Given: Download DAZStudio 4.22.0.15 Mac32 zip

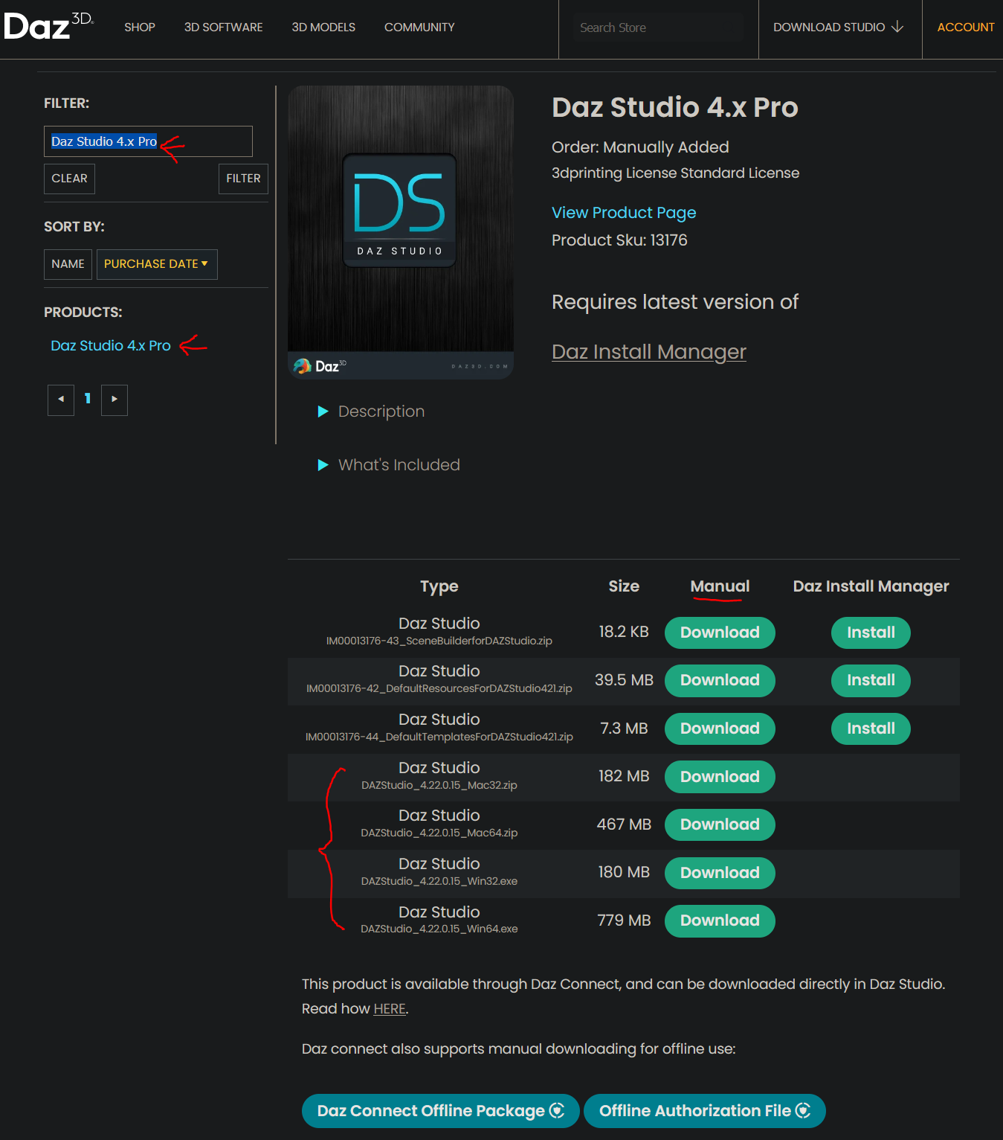Looking at the screenshot, I should 720,777.
